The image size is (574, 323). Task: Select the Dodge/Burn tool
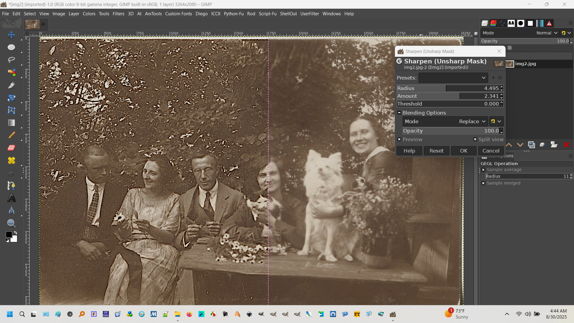pos(11,173)
